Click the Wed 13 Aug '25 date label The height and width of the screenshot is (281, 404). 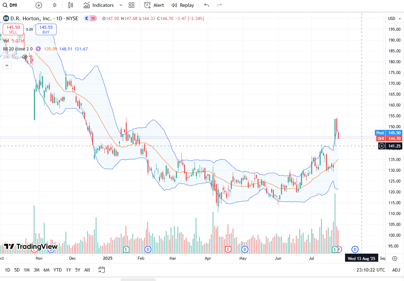pos(362,258)
